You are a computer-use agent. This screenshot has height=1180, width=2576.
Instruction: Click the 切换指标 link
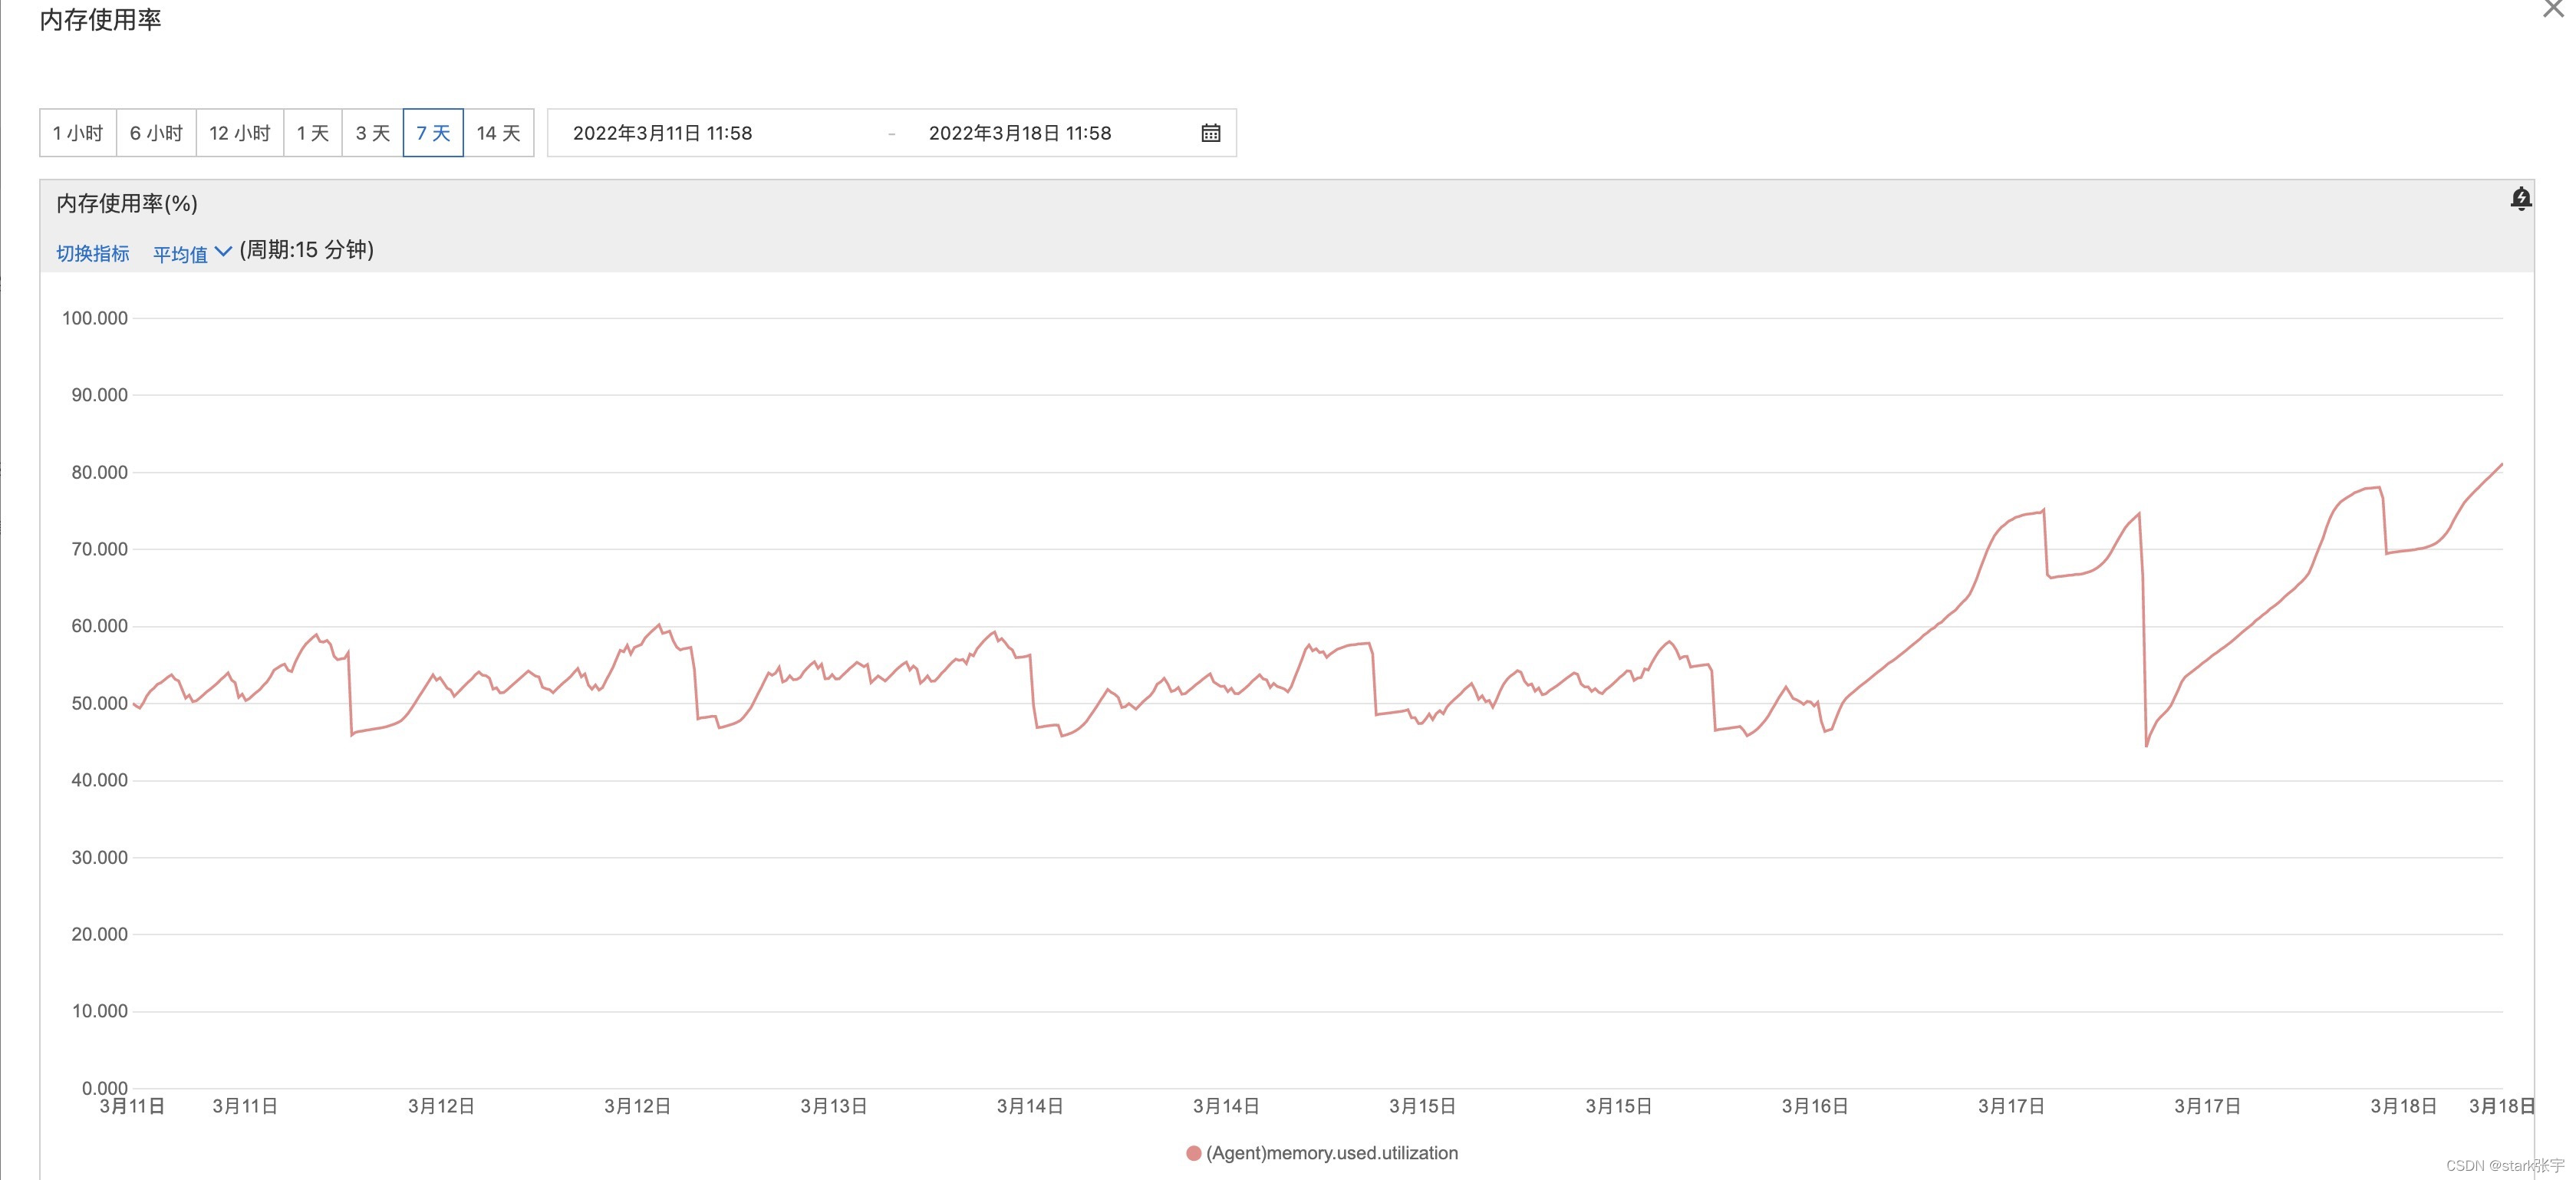[92, 254]
